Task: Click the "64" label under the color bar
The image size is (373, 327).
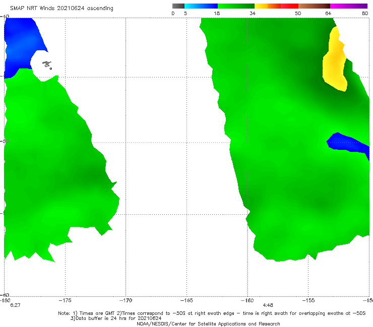Action: click(328, 14)
